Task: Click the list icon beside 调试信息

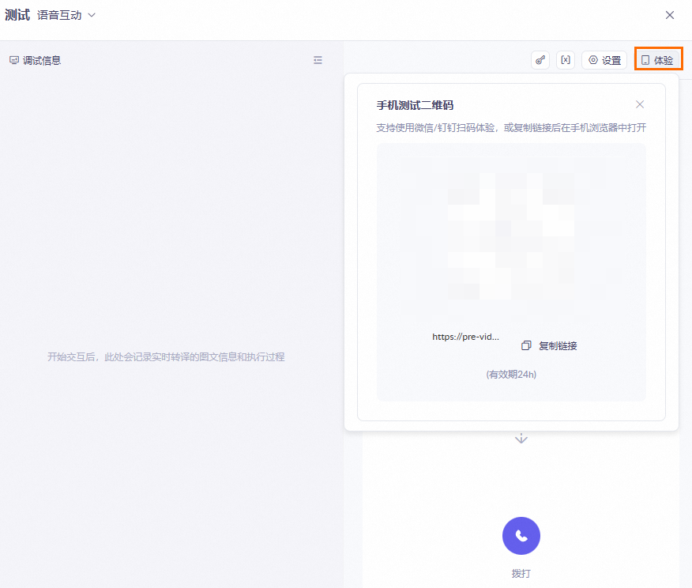Action: point(318,60)
